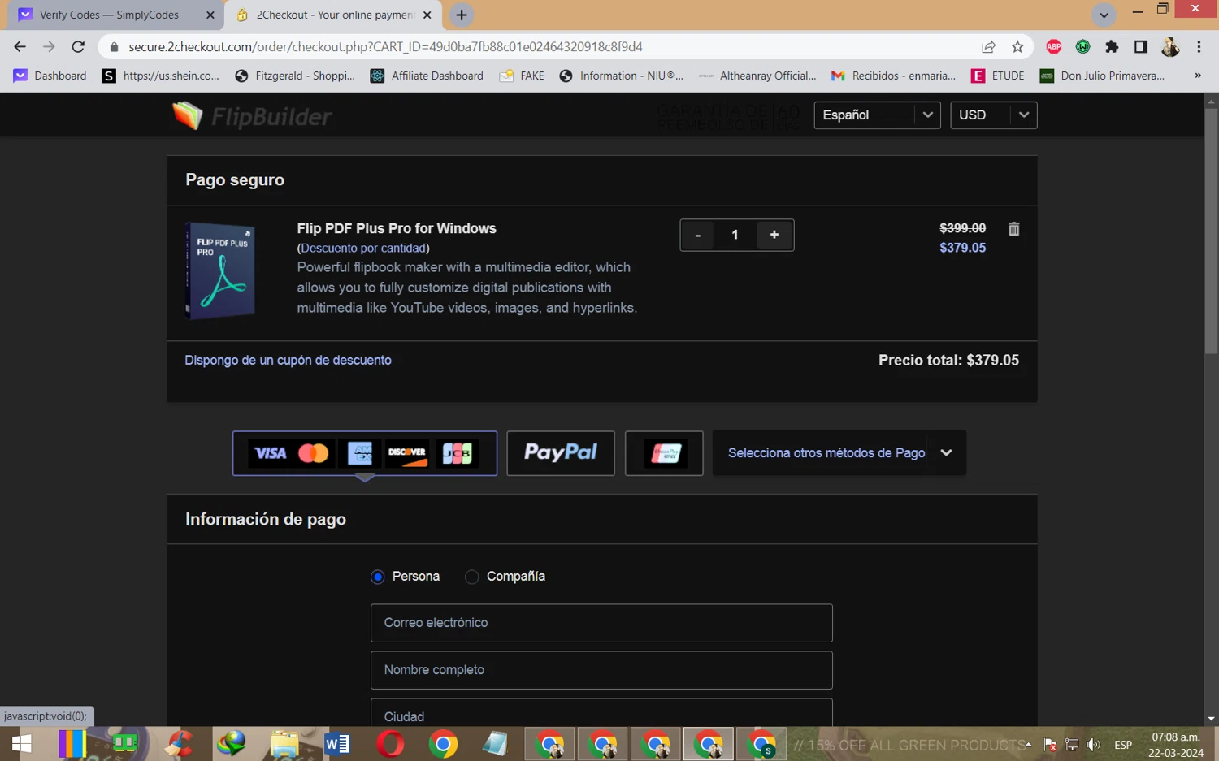
Task: Open the Chrome profile avatar
Action: click(1170, 47)
